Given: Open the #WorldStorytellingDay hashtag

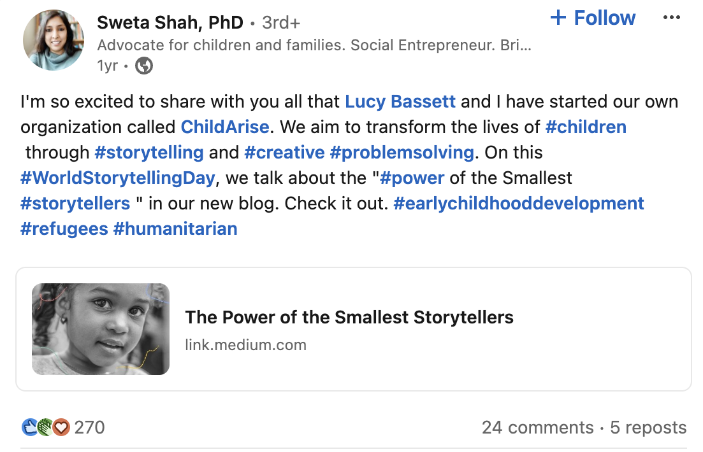Looking at the screenshot, I should pyautogui.click(x=117, y=178).
